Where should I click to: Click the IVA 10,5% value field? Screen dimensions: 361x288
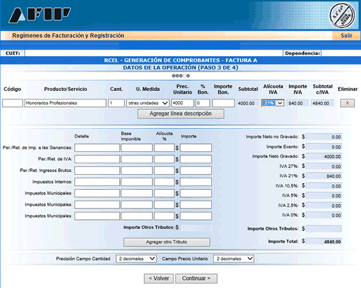pyautogui.click(x=324, y=186)
